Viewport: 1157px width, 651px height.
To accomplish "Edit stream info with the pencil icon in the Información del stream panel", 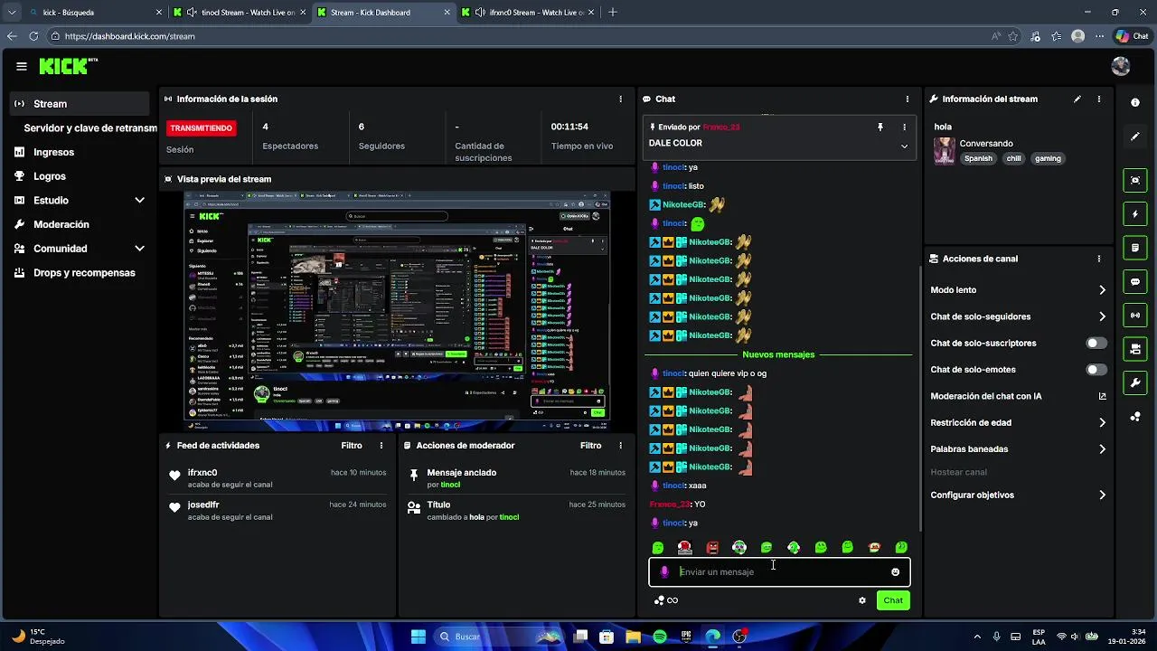I will pos(1077,99).
